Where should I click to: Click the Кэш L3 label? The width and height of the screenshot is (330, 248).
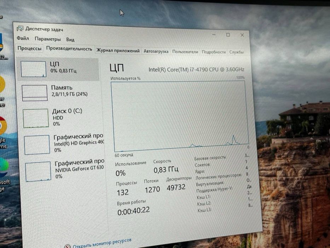pos(204,210)
